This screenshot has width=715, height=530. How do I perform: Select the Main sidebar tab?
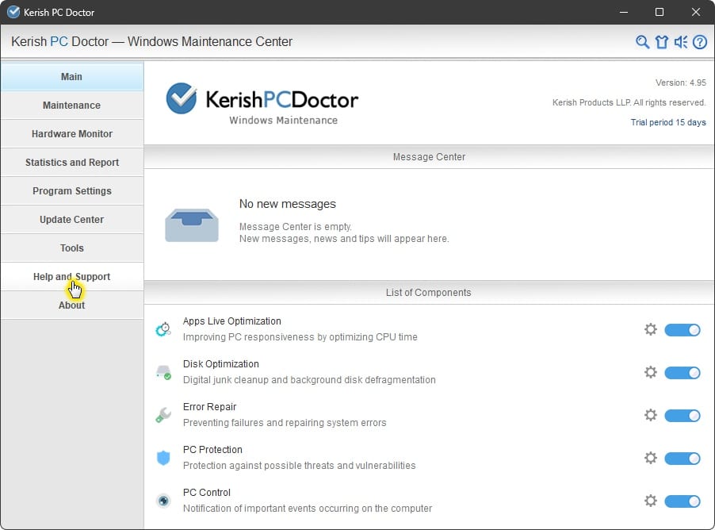72,77
